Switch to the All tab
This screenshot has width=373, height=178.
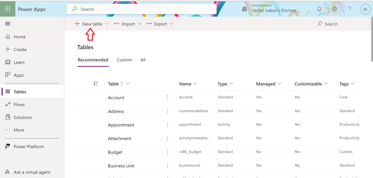coord(143,60)
